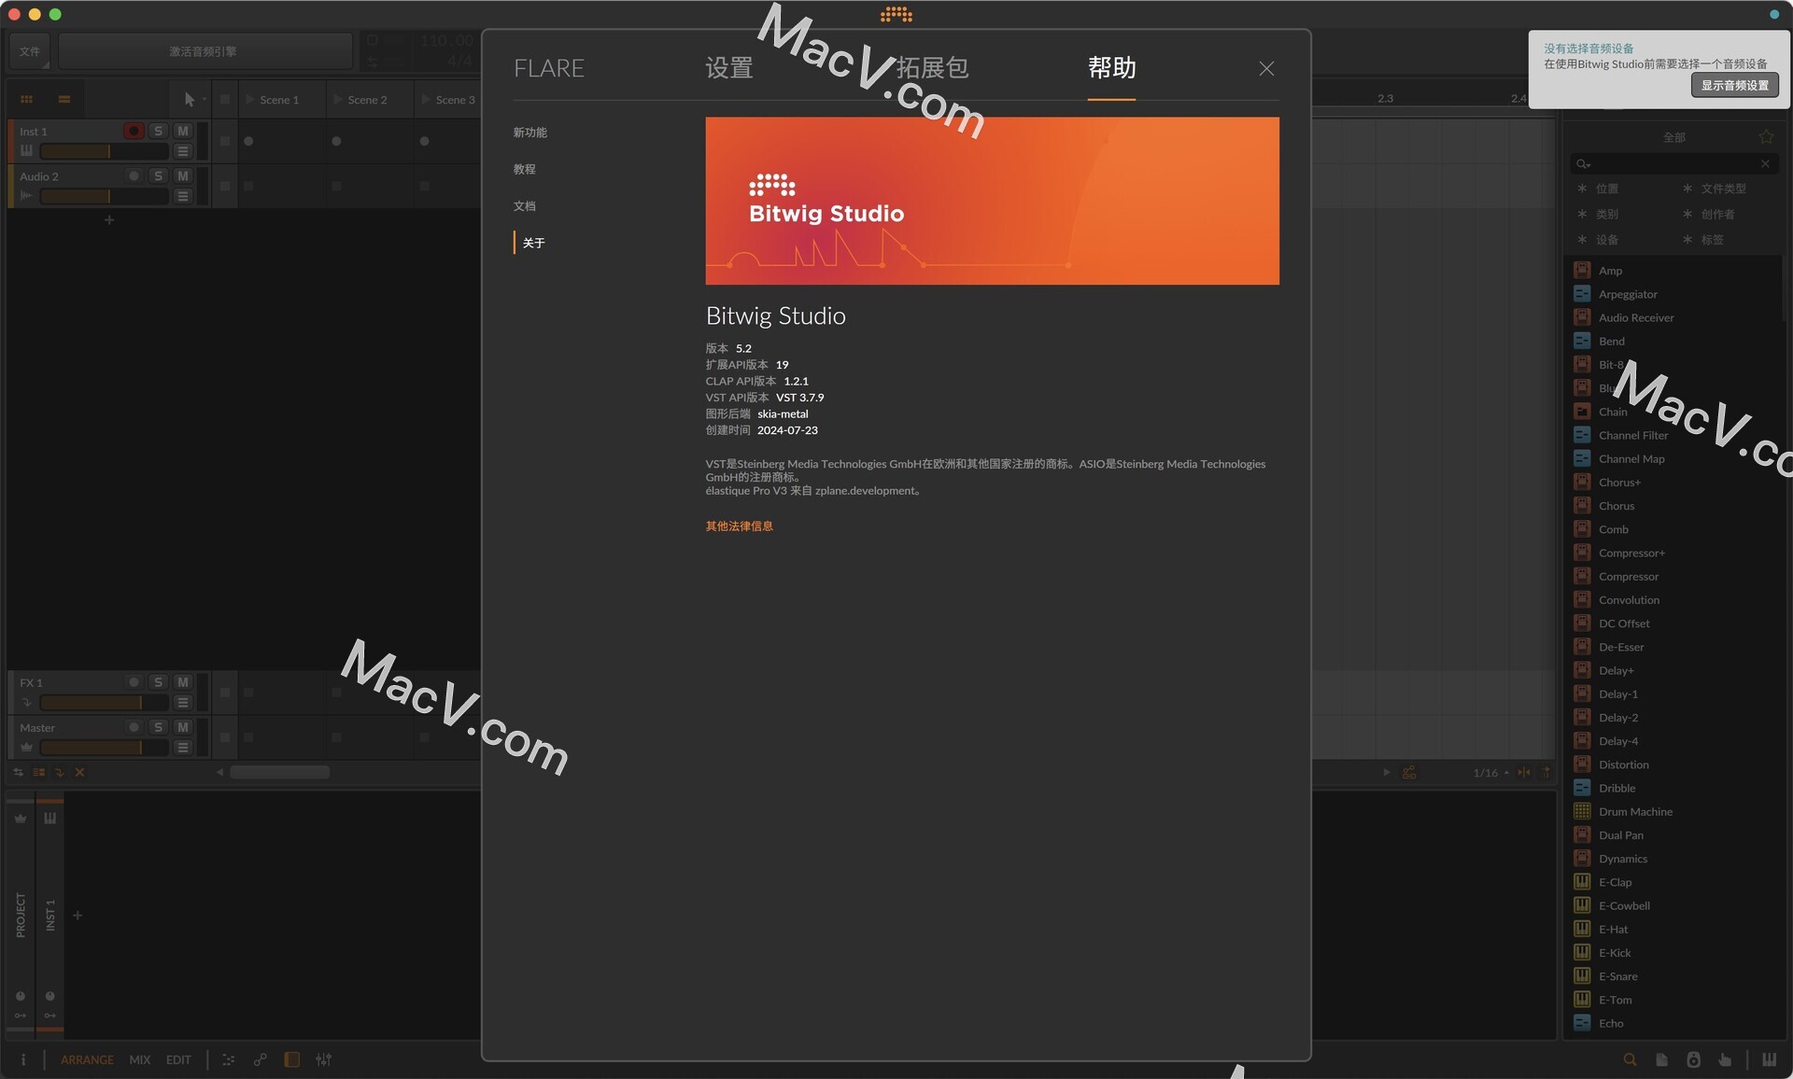Open the browser panel search icon

1630,1059
